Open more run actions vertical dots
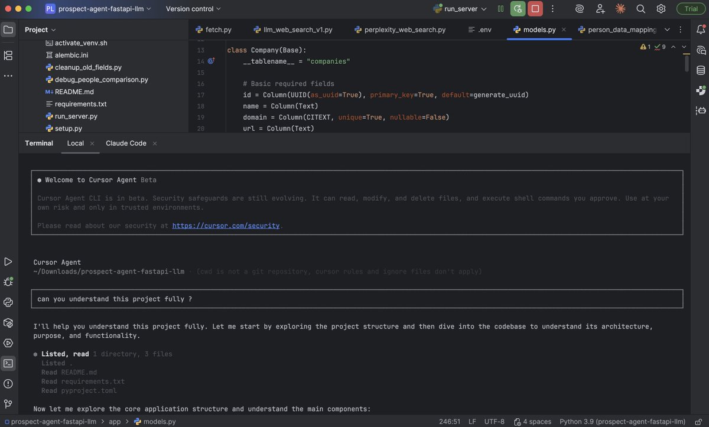Viewport: 709px width, 427px height. (552, 9)
